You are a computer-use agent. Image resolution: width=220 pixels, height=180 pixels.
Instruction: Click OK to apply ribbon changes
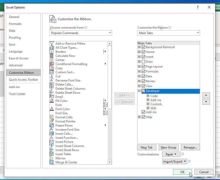click(x=182, y=172)
